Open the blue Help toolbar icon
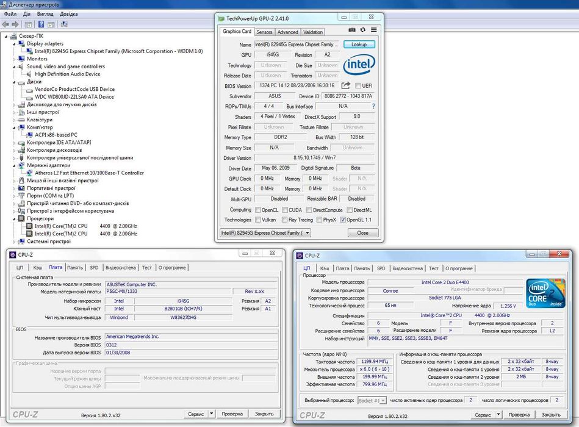This screenshot has width=579, height=427. pos(41,24)
